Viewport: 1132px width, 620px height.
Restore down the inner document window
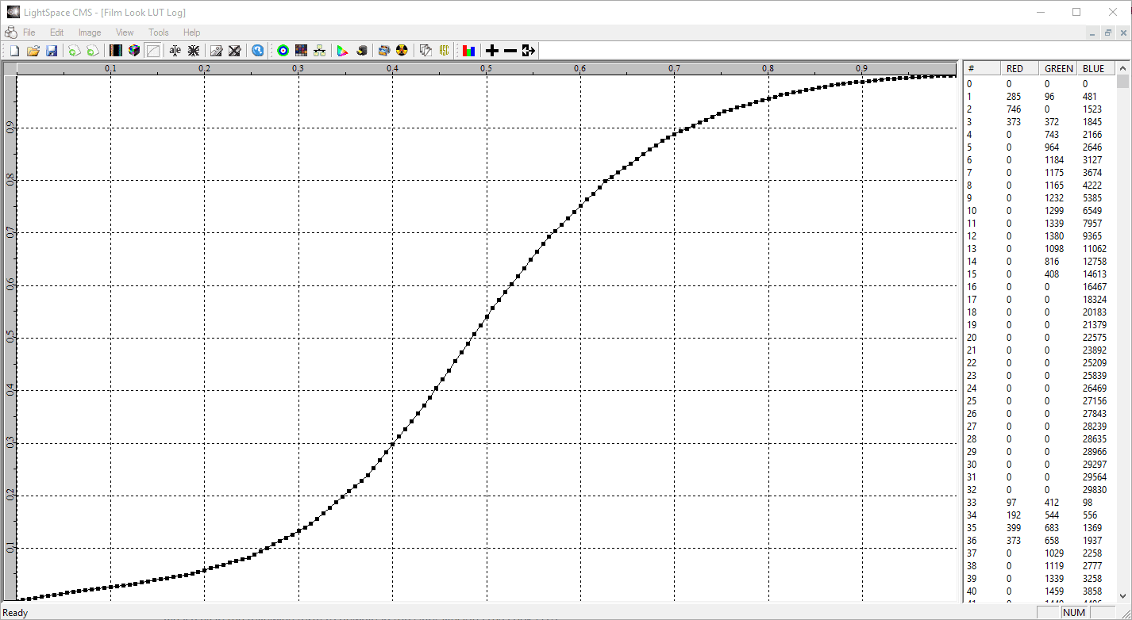click(x=1108, y=33)
